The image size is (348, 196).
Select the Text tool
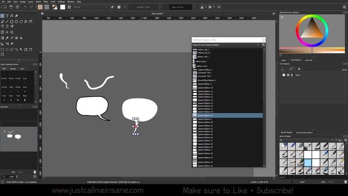7,16
